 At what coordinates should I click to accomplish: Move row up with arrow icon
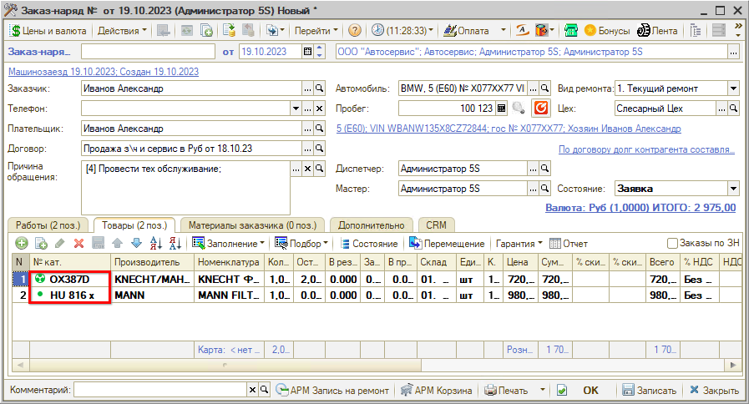[118, 244]
